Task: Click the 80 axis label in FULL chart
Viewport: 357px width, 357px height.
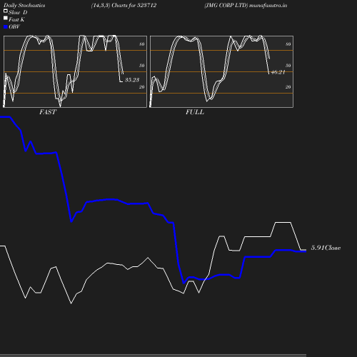Action: coord(288,44)
